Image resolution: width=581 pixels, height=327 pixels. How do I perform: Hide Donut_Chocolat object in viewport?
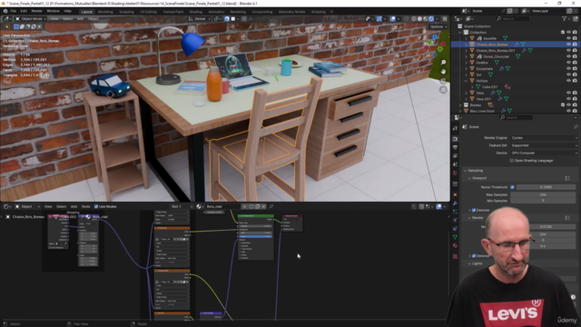tap(568, 56)
